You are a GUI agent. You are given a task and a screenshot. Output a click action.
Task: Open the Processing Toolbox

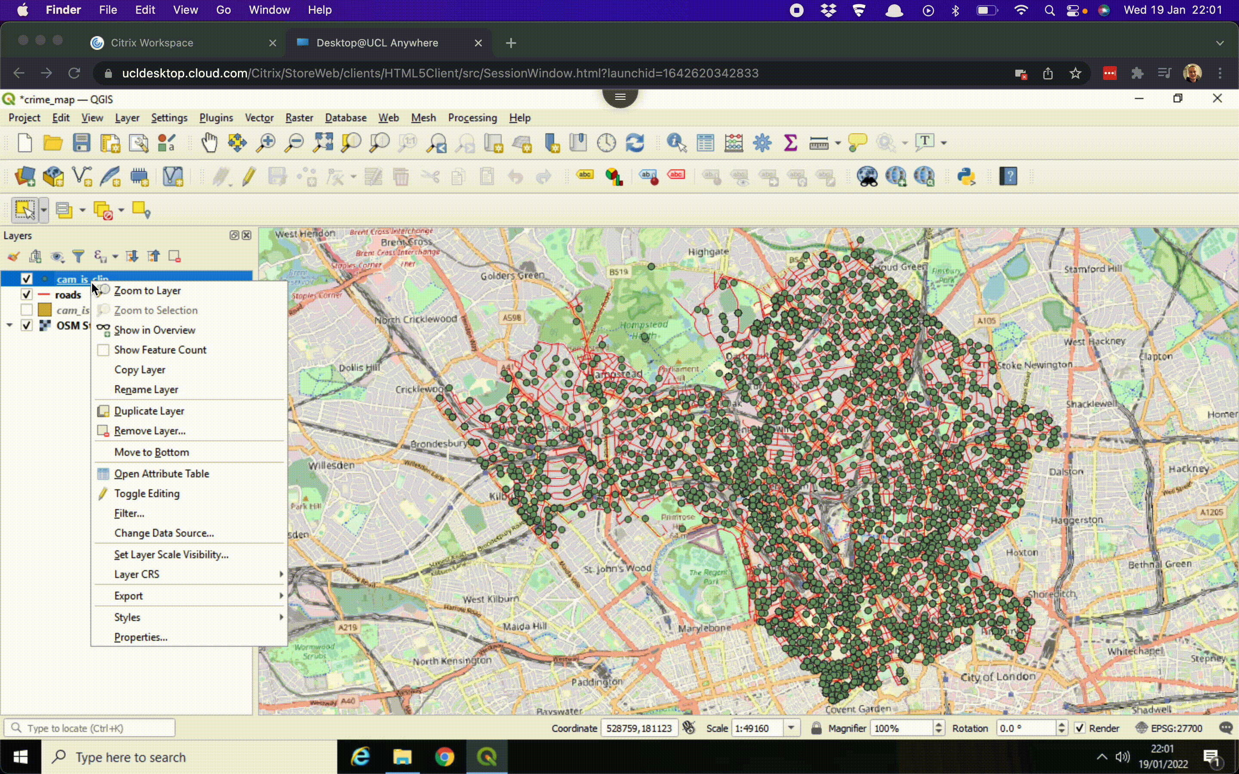pyautogui.click(x=762, y=142)
